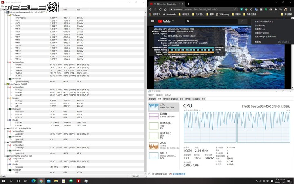Open Task Manager View menu
The image size is (294, 184).
pos(168,95)
